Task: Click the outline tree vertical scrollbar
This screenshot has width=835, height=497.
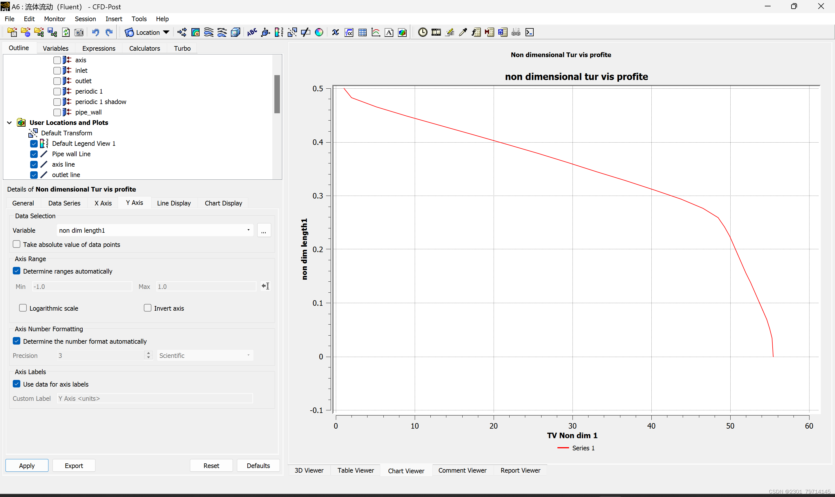Action: pos(277,94)
